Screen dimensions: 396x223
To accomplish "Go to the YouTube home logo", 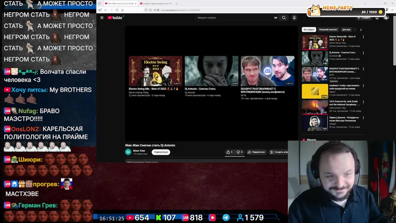I will coord(115,18).
